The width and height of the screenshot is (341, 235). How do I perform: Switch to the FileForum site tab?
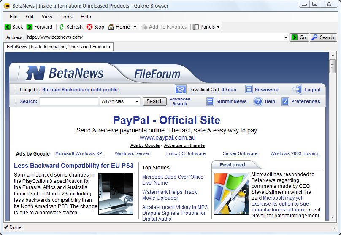click(157, 74)
